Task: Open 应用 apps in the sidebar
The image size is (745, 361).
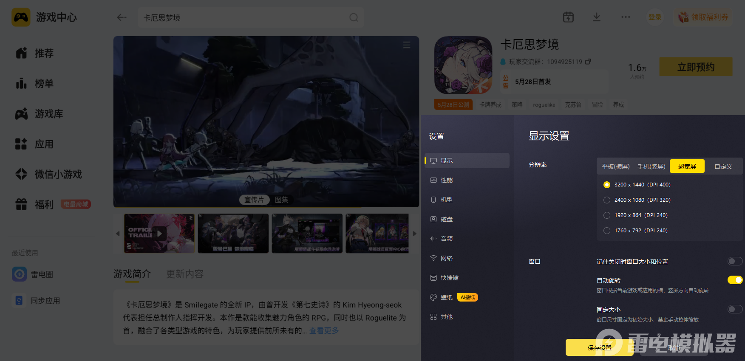Action: [35, 144]
